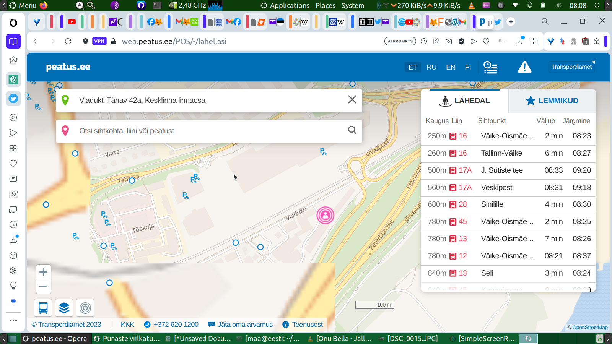Open the map layers selector
612x344 pixels.
pyautogui.click(x=64, y=308)
